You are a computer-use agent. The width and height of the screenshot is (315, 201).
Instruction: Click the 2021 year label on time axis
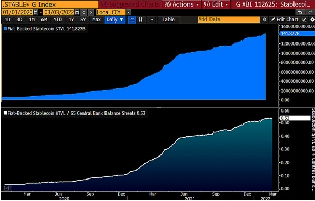(190, 199)
